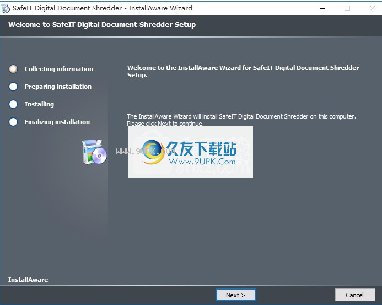Screen dimensions: 382x305
Task: Minimize the InstallAware Wizard window
Action: tap(322, 8)
